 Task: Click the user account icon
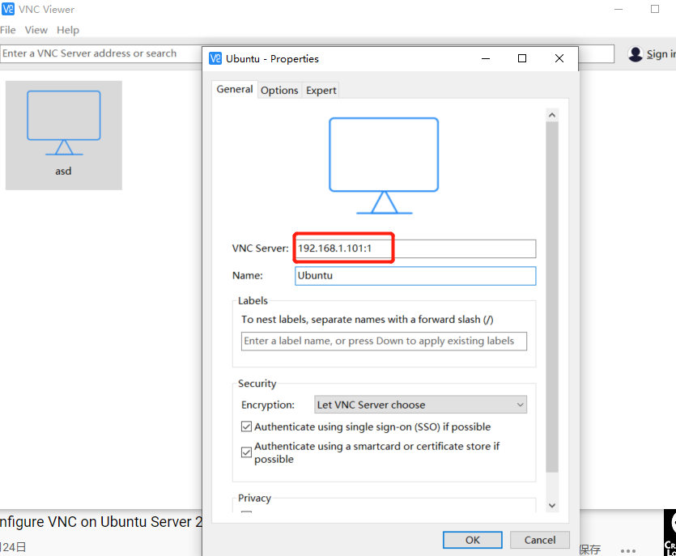click(x=636, y=54)
